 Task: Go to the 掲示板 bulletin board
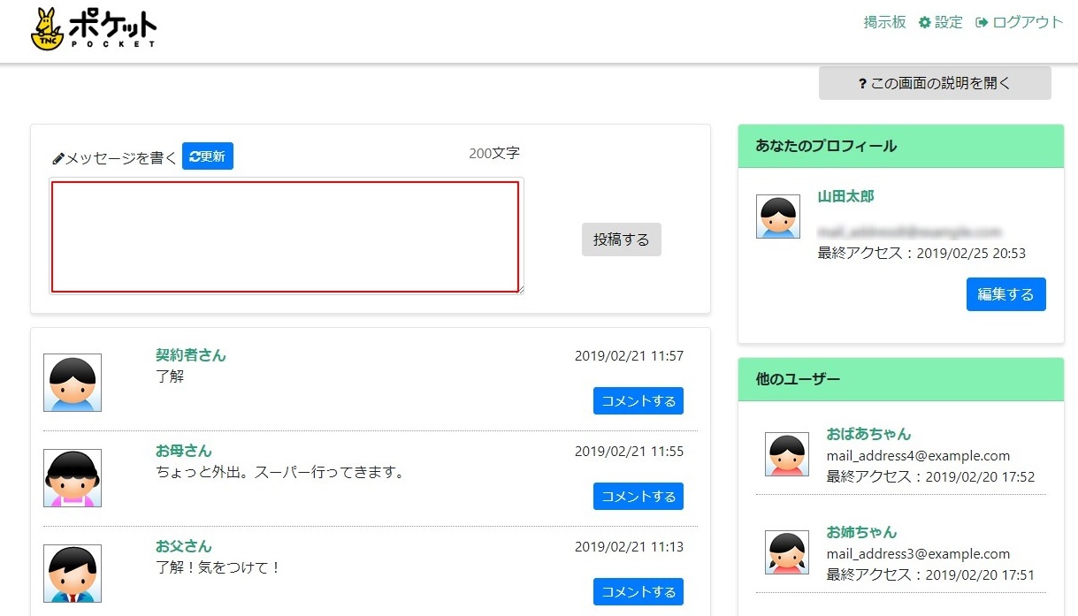[884, 23]
